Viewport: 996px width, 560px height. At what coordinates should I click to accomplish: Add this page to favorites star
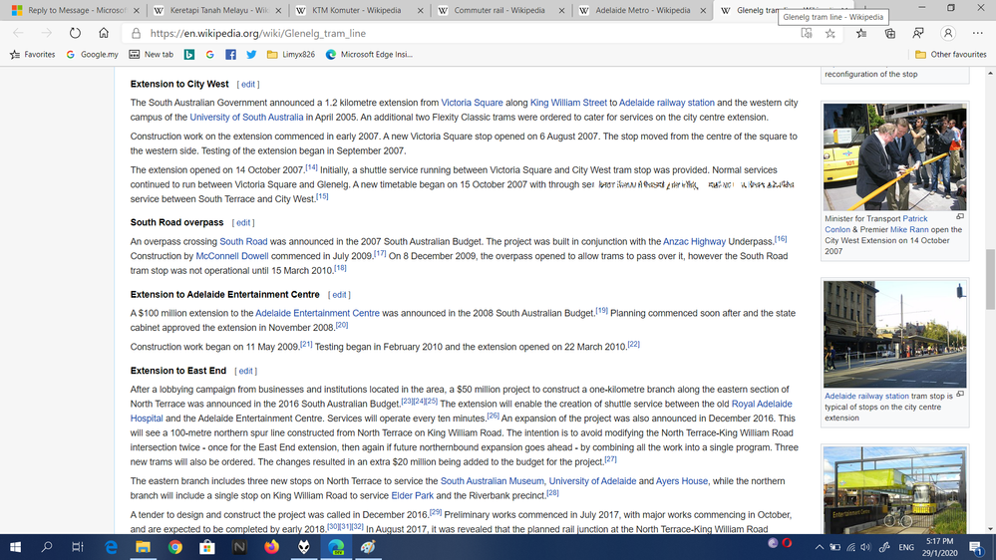(830, 33)
